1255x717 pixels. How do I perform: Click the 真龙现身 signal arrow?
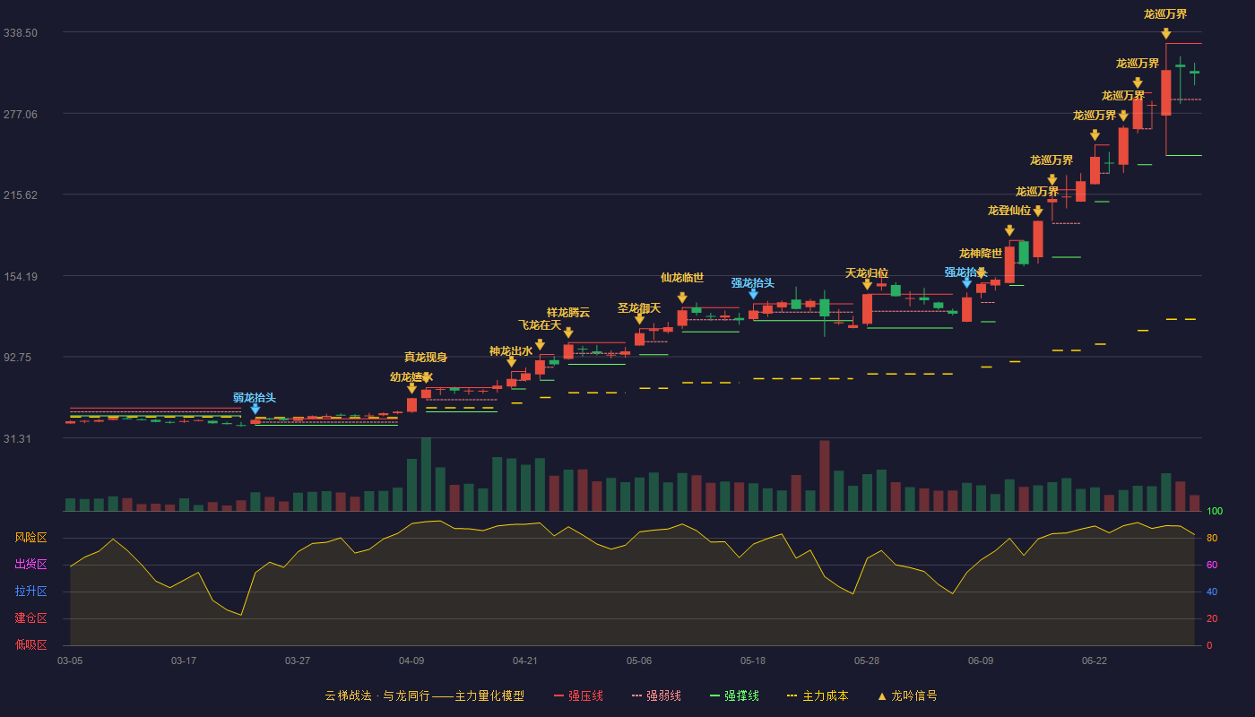(x=426, y=377)
